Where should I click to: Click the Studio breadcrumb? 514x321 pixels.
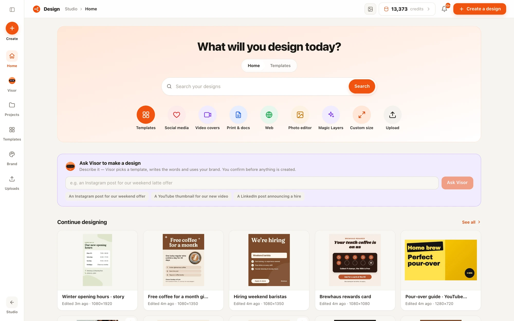(71, 9)
